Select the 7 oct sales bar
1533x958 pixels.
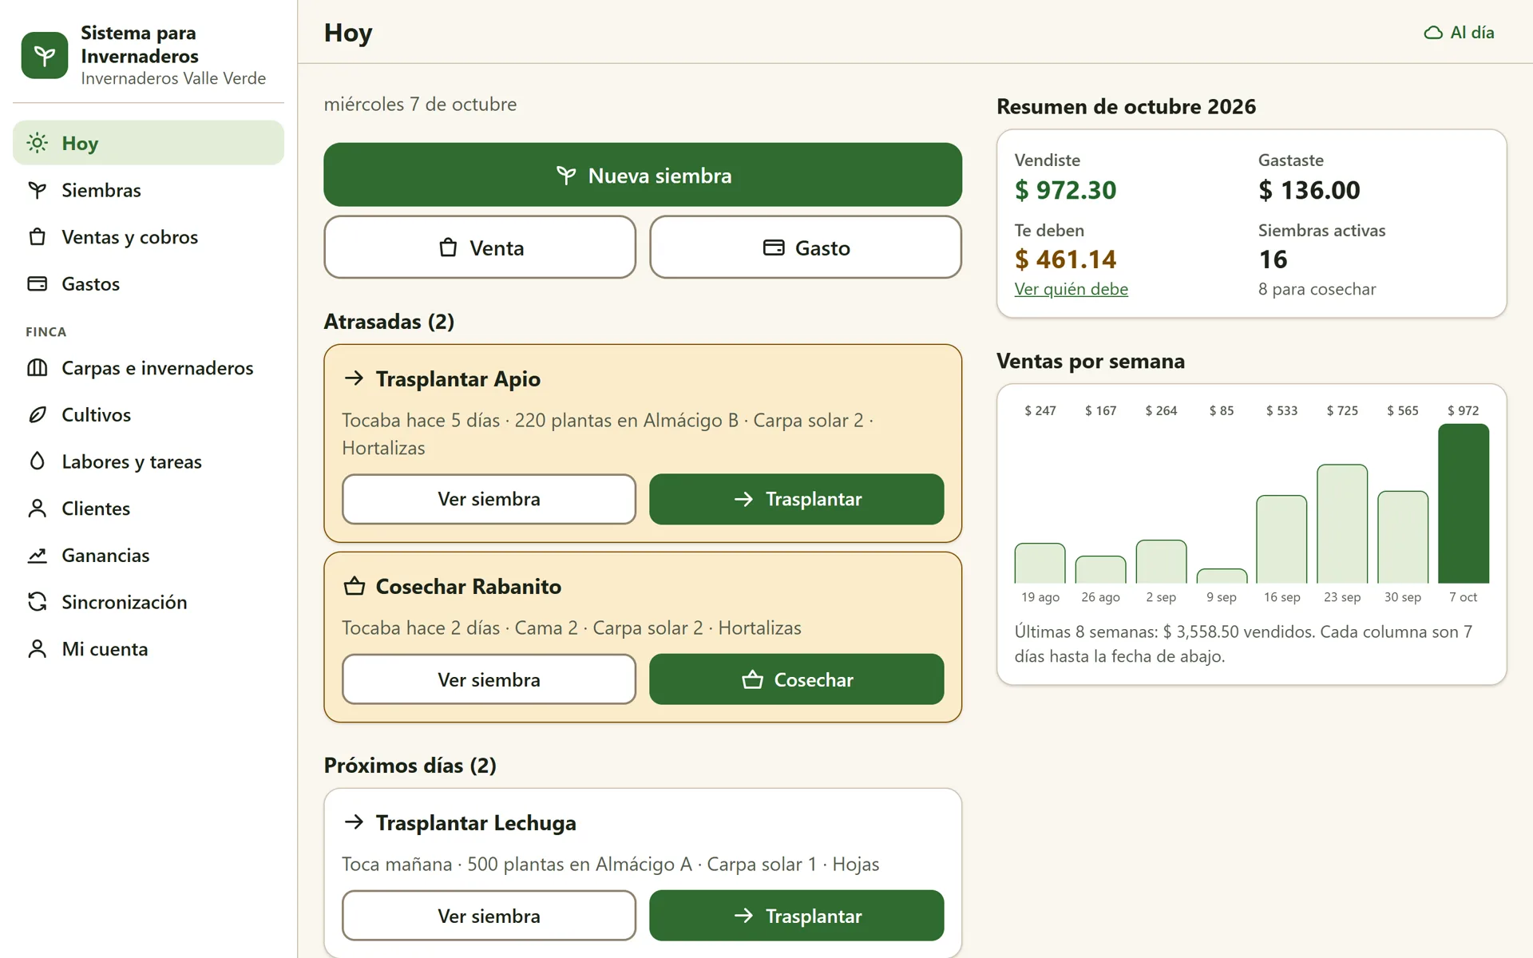pyautogui.click(x=1464, y=504)
